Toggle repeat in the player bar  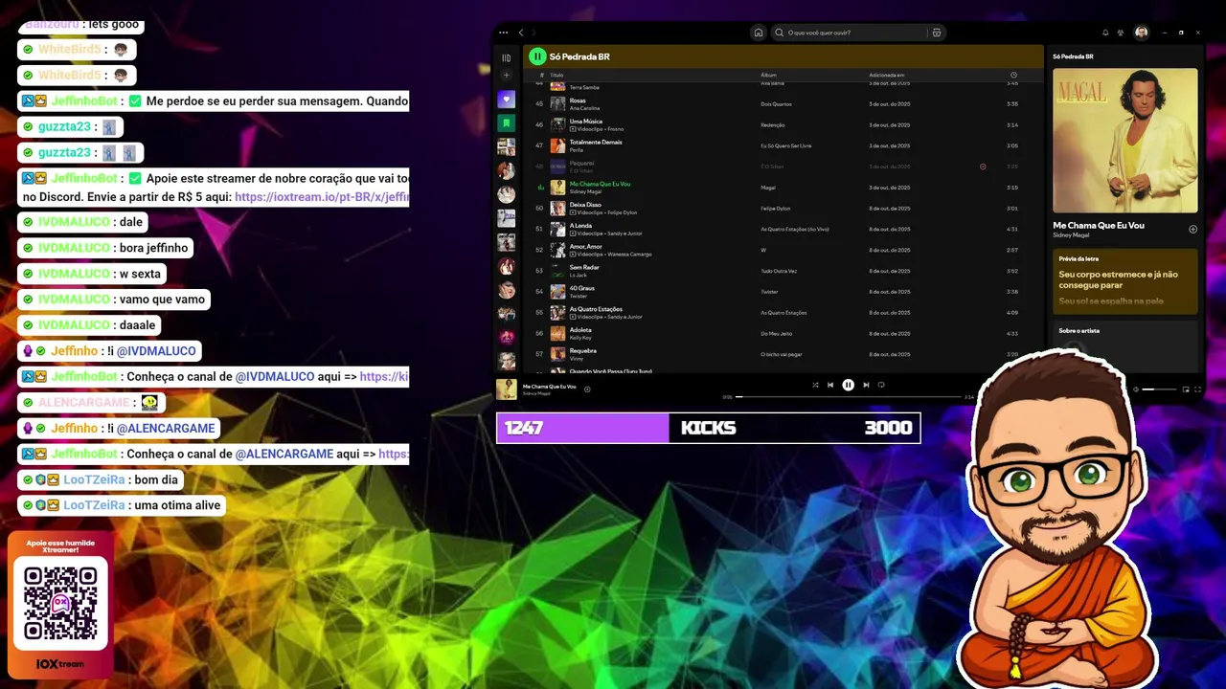coord(881,385)
